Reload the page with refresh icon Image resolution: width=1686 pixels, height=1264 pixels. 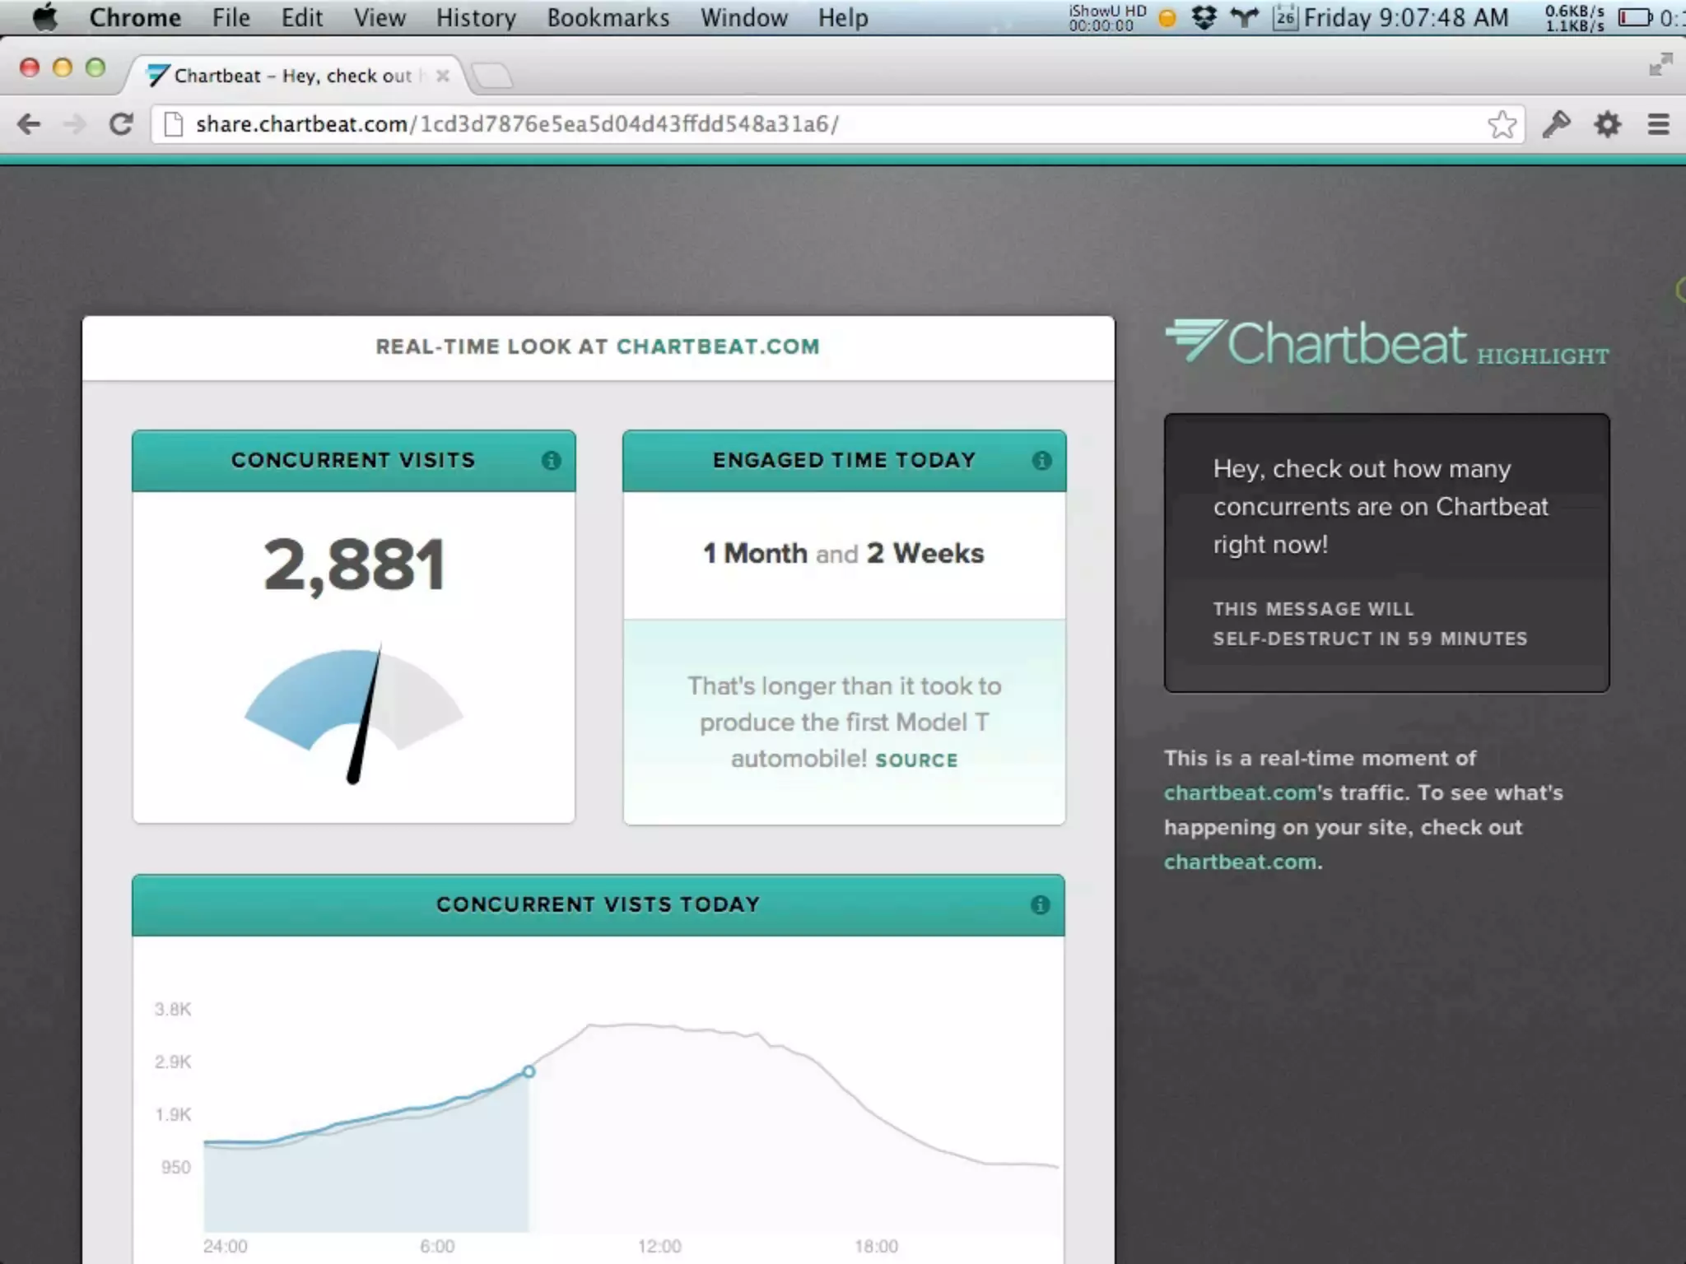pyautogui.click(x=121, y=124)
